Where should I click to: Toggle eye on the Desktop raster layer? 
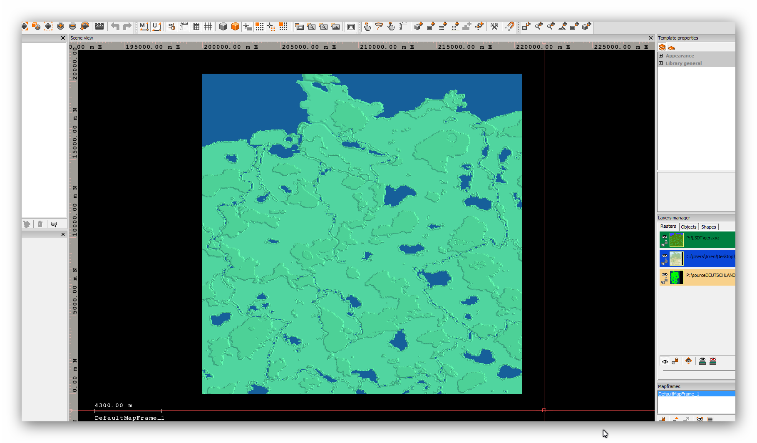[x=665, y=256]
